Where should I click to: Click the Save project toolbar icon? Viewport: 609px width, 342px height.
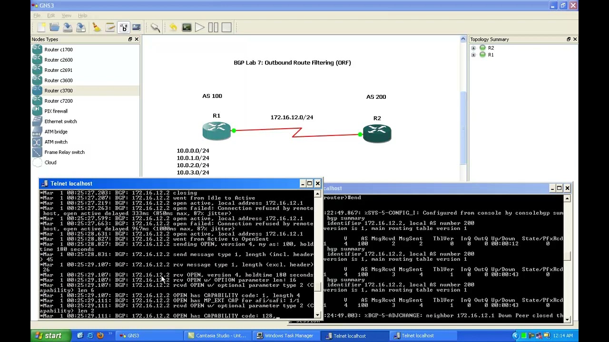tap(68, 28)
